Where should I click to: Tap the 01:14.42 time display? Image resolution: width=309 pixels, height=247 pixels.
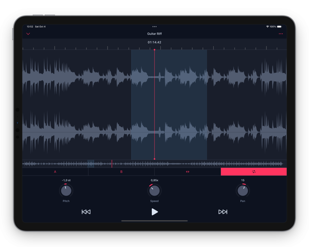(154, 42)
